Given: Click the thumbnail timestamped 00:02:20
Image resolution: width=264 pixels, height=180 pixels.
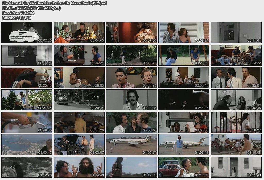Looking at the screenshot, I should coord(27,33).
